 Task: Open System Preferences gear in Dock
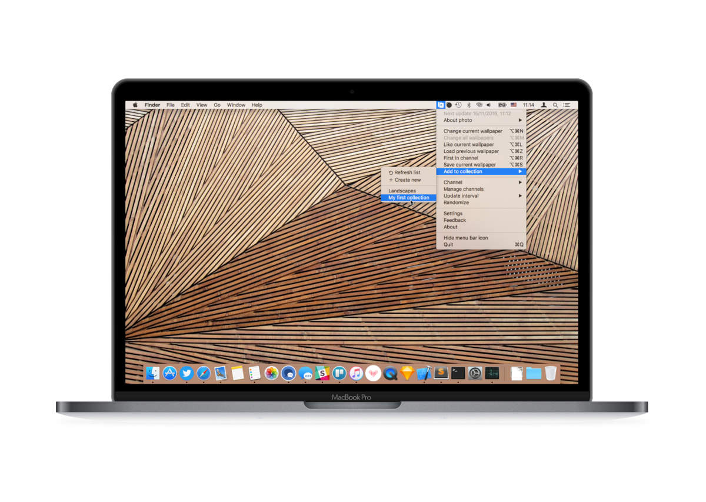(x=475, y=373)
